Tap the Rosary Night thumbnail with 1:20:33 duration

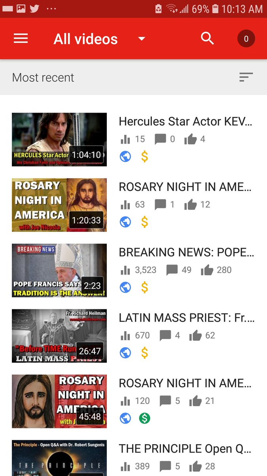[59, 205]
